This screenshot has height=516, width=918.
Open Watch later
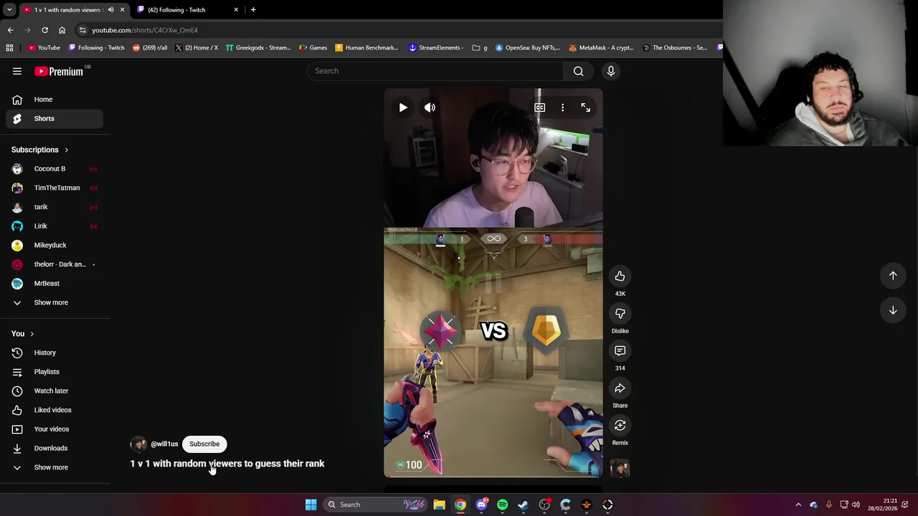pos(55,391)
